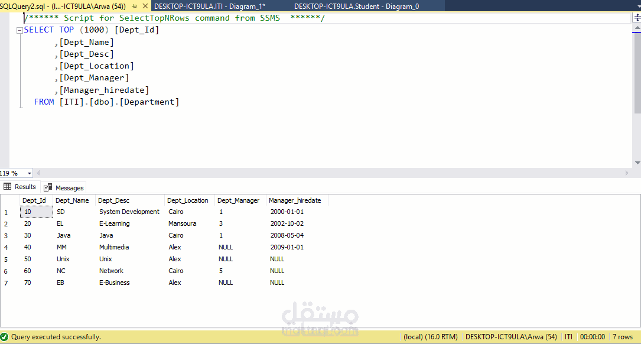The height and width of the screenshot is (344, 641).
Task: Click the editor scroll down arrow
Action: pyautogui.click(x=637, y=163)
